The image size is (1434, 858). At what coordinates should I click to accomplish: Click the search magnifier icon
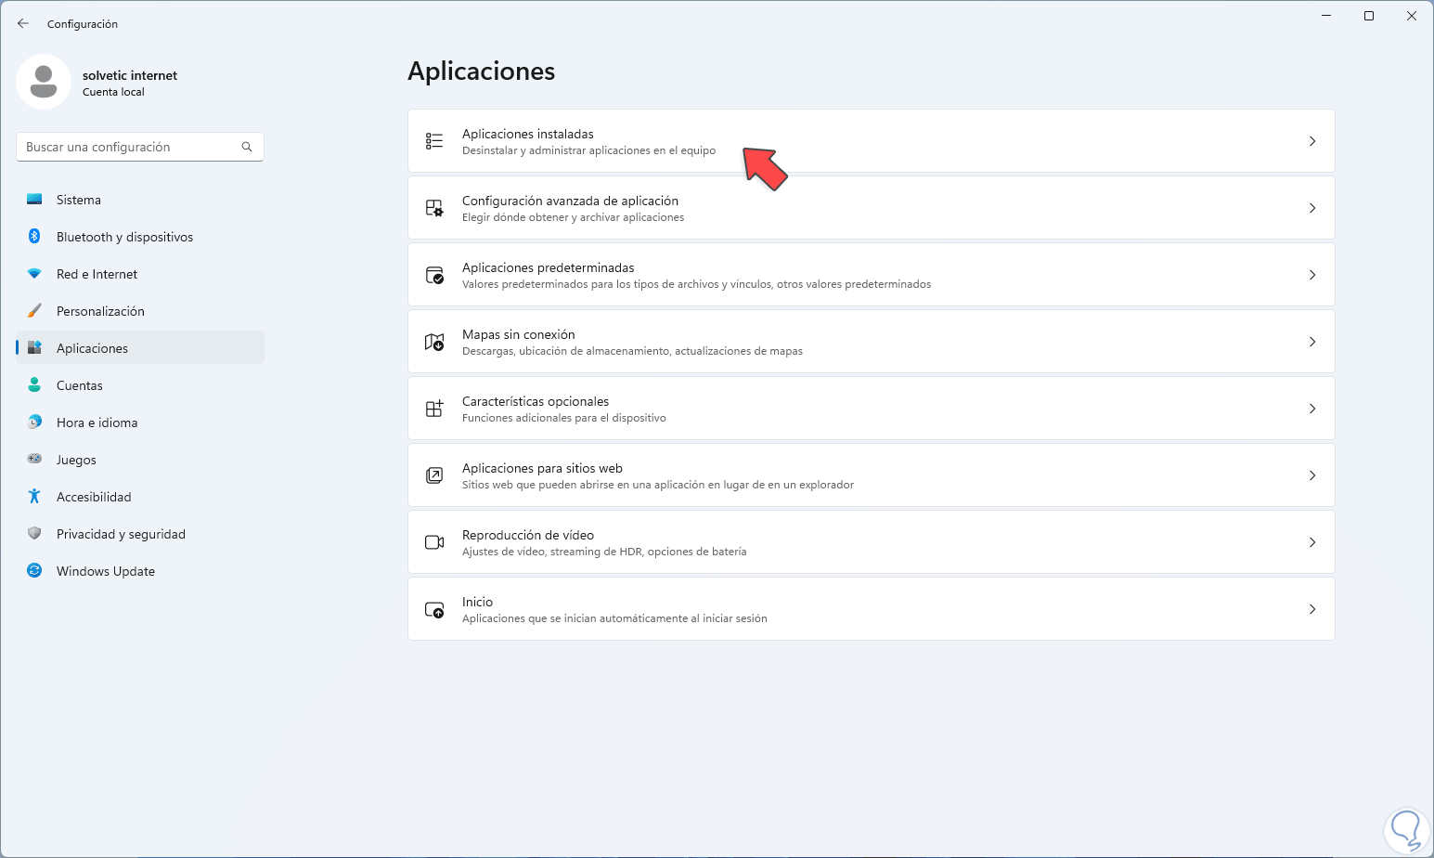click(x=247, y=147)
